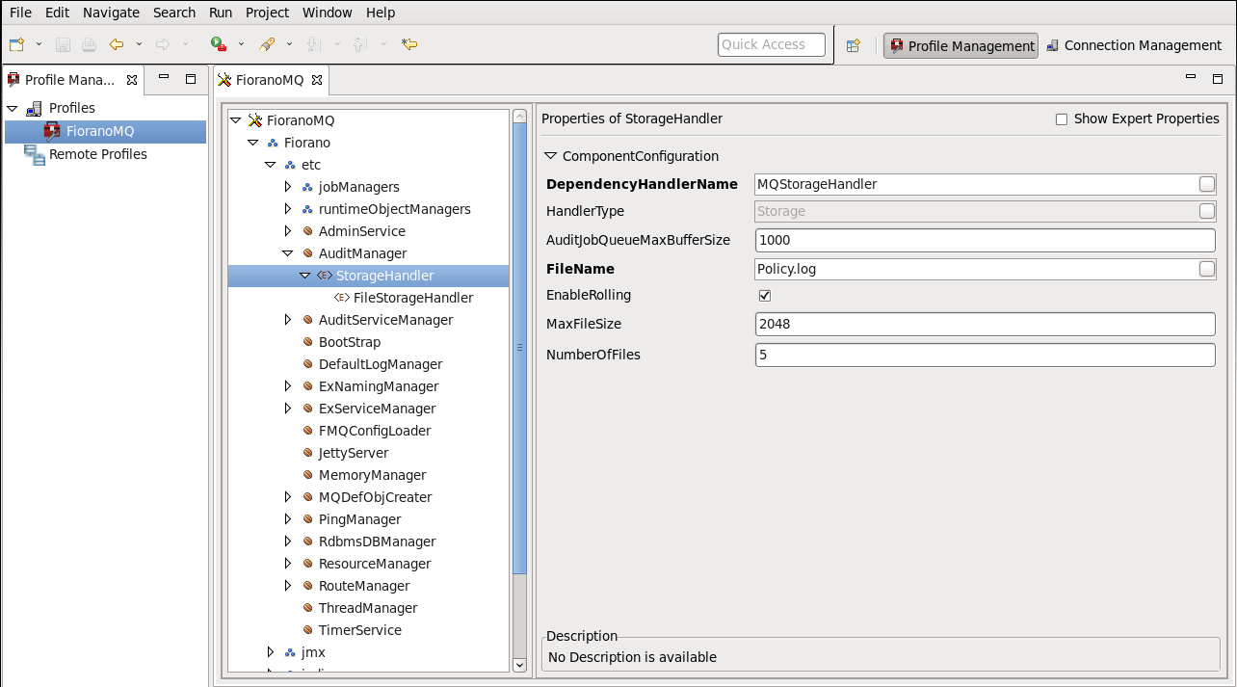Switch to Profile Management perspective
This screenshot has height=687, width=1237.
click(961, 45)
